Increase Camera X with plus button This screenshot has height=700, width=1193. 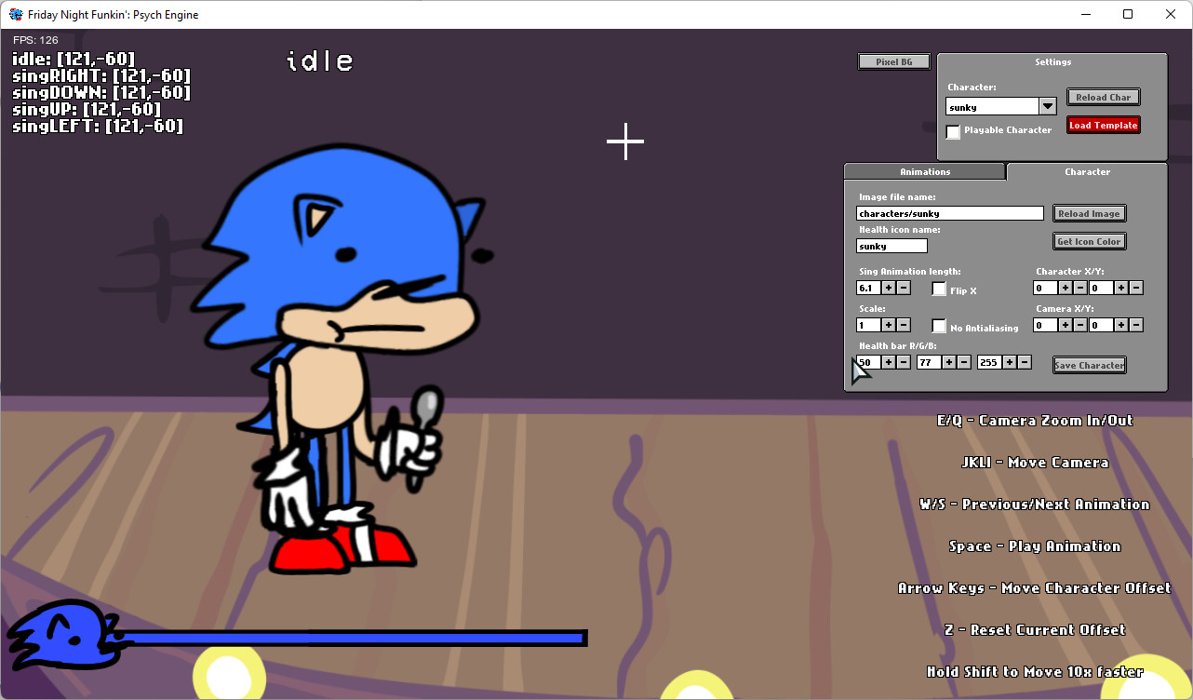[1066, 325]
